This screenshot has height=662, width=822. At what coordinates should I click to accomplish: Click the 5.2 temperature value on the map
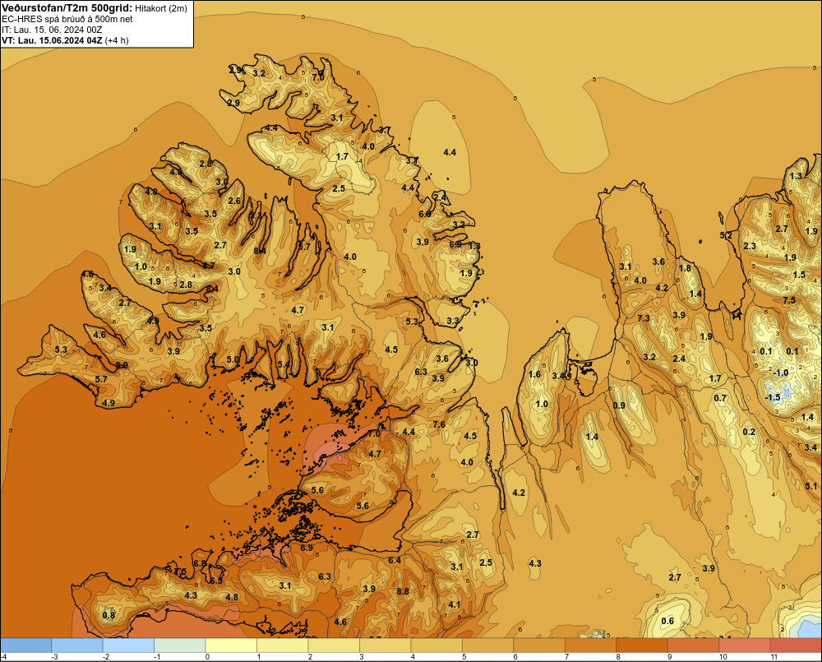tap(726, 235)
